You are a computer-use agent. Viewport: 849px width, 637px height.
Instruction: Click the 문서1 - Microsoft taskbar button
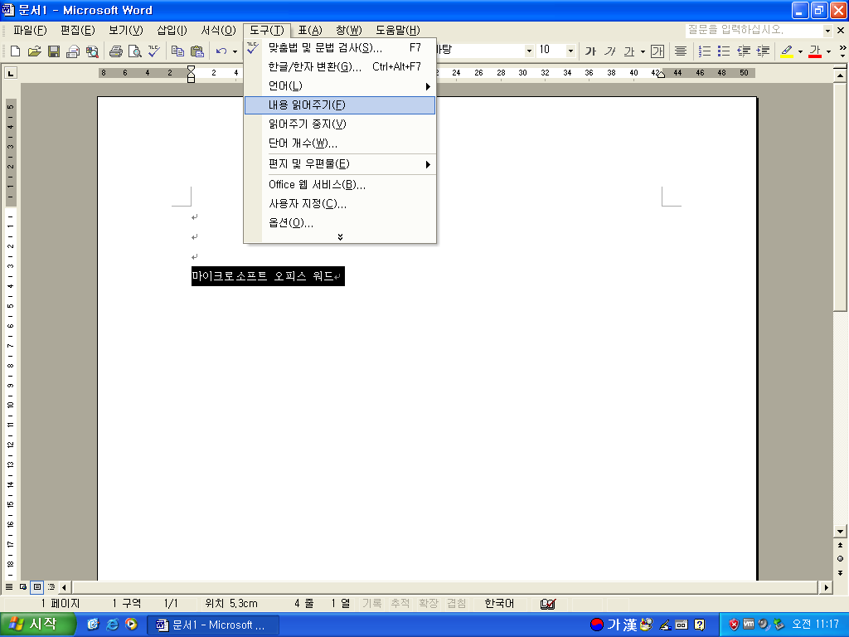click(x=213, y=625)
